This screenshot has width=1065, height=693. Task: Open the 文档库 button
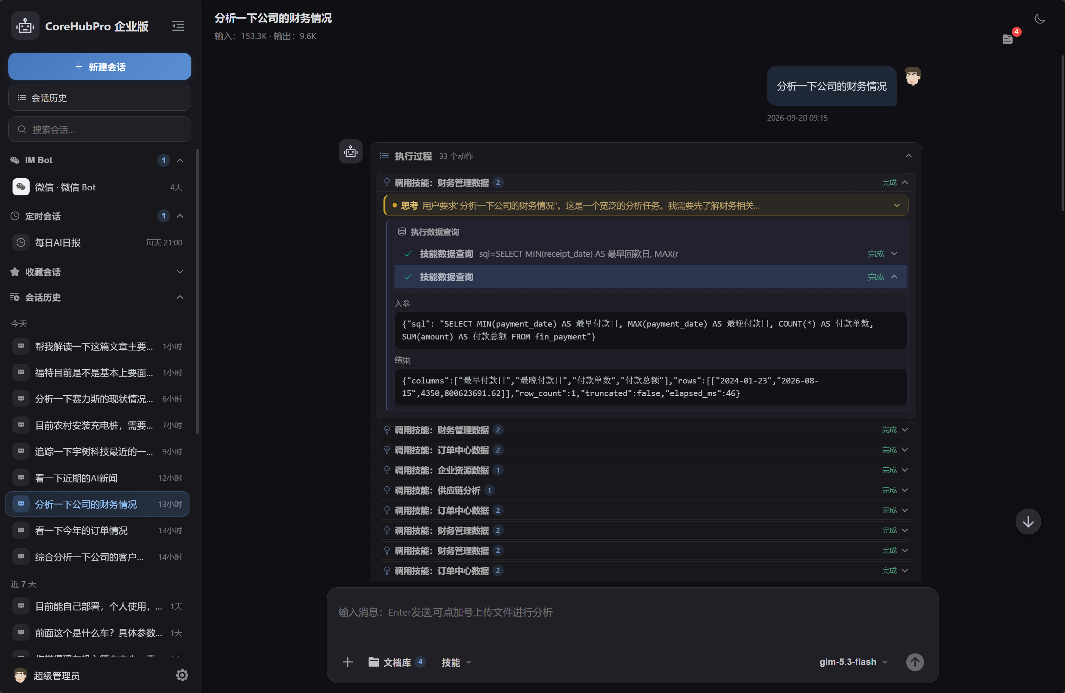click(396, 662)
